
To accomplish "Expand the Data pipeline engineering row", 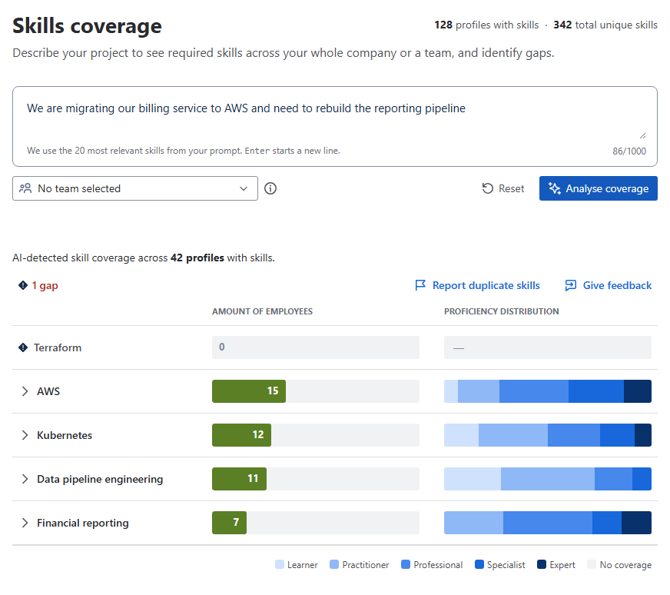I will pos(25,479).
